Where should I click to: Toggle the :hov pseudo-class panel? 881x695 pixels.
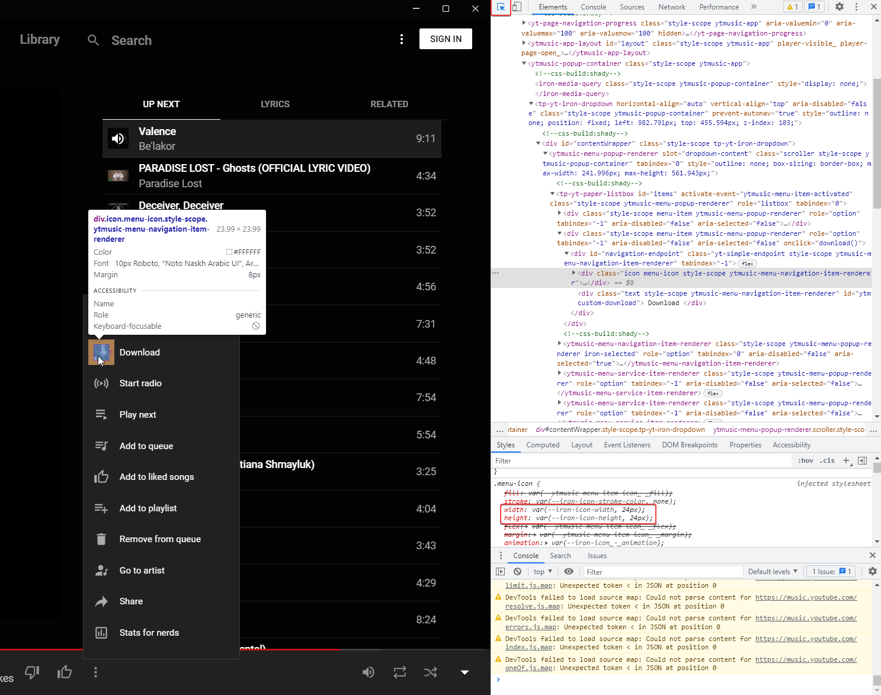click(806, 460)
